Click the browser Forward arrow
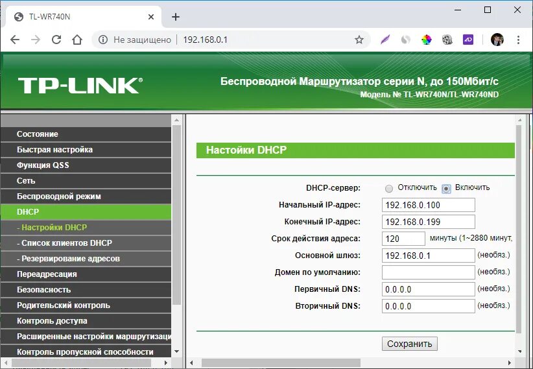The width and height of the screenshot is (533, 369). [x=36, y=40]
